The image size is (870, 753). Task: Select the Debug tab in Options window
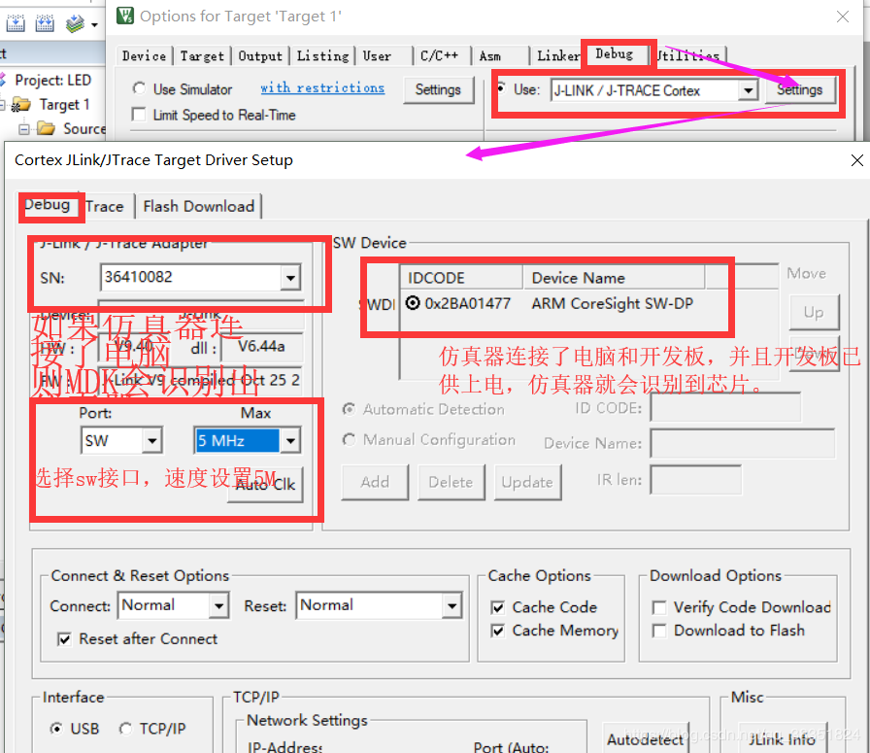(615, 53)
